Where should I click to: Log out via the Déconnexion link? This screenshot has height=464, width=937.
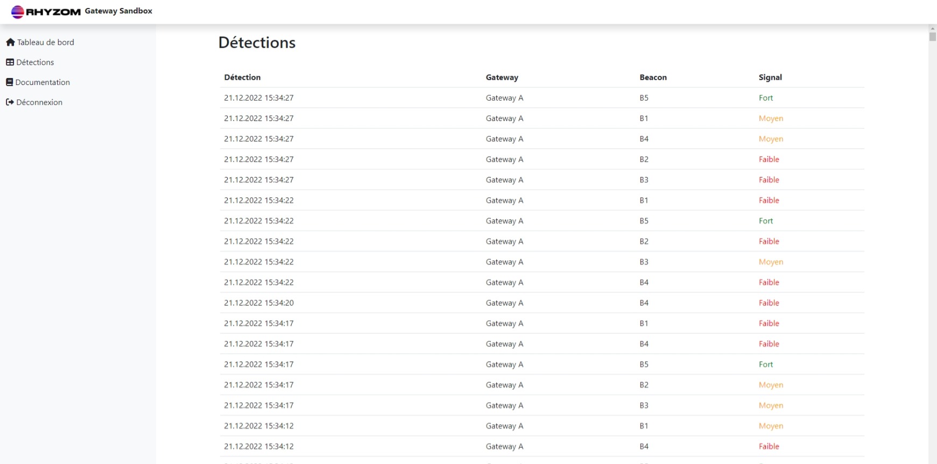pos(39,102)
